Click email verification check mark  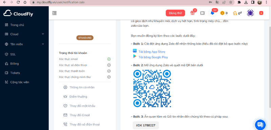pyautogui.click(x=109, y=59)
